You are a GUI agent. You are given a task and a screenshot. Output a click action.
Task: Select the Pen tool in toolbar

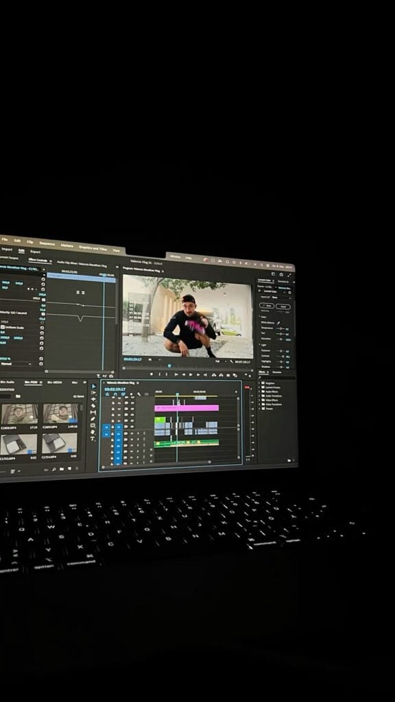[93, 419]
